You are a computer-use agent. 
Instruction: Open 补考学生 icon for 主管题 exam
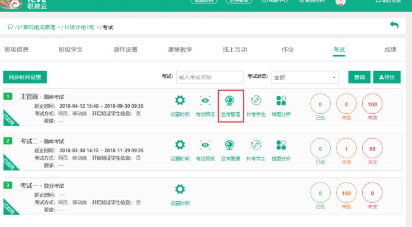255,100
